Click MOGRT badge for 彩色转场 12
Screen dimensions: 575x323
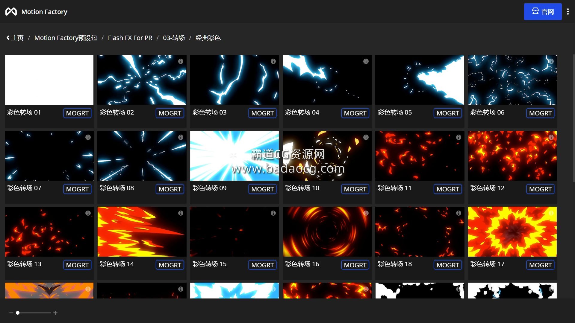coord(540,189)
